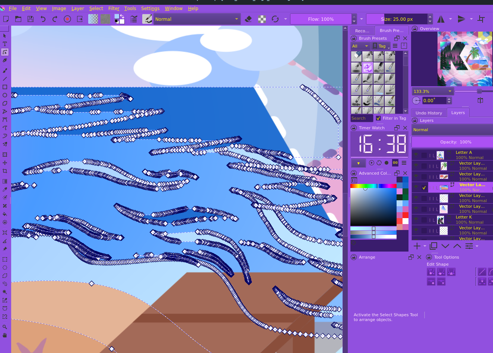
Task: Select the Calligraphy tool
Action: [x=5, y=60]
